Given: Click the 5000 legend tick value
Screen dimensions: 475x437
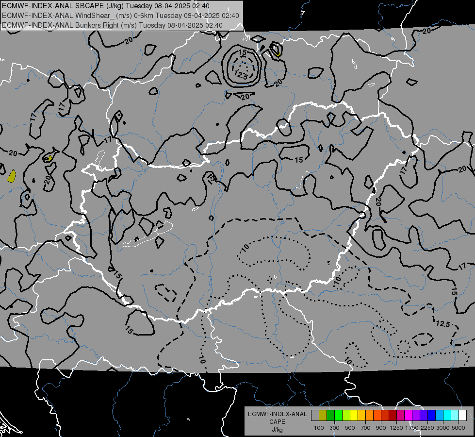Looking at the screenshot, I should click(459, 428).
